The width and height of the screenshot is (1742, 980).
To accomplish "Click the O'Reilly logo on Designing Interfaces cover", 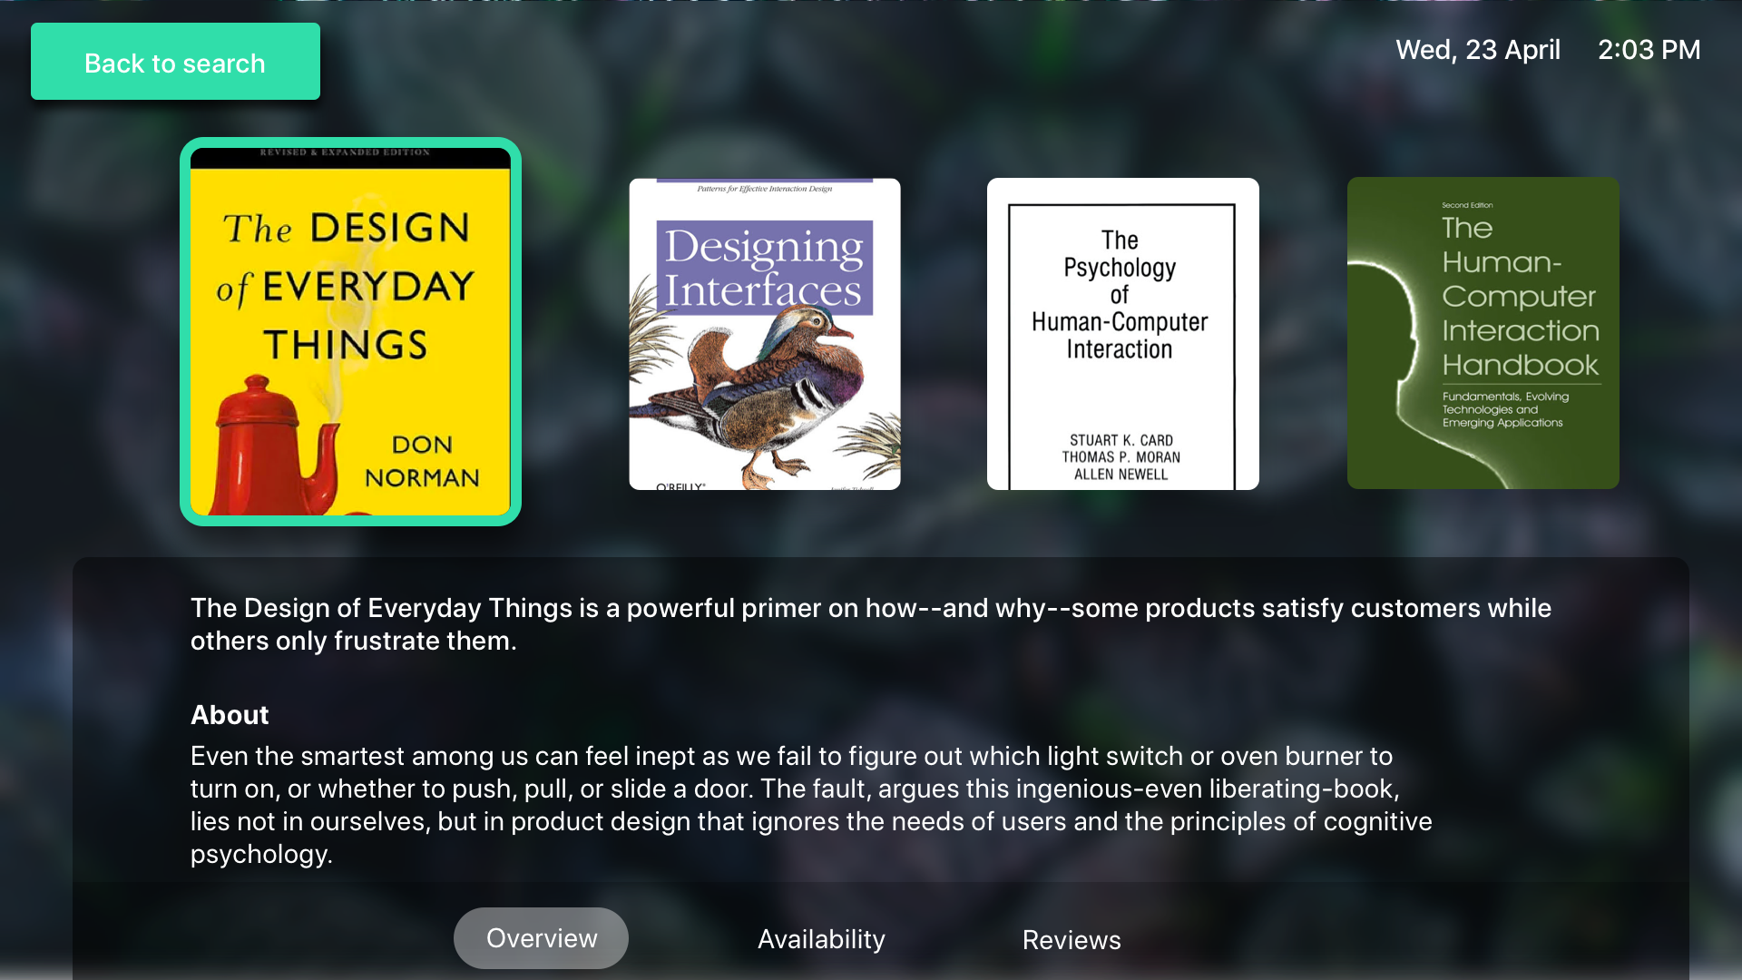I will [x=680, y=486].
